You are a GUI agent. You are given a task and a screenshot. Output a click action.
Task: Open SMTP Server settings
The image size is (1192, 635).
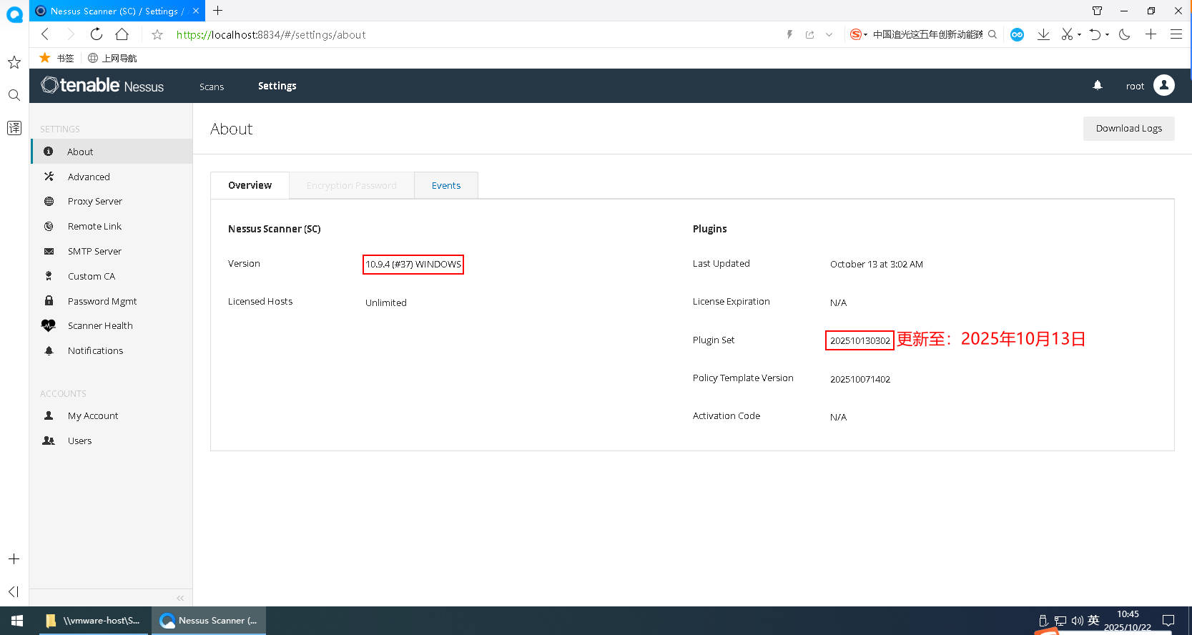tap(94, 251)
